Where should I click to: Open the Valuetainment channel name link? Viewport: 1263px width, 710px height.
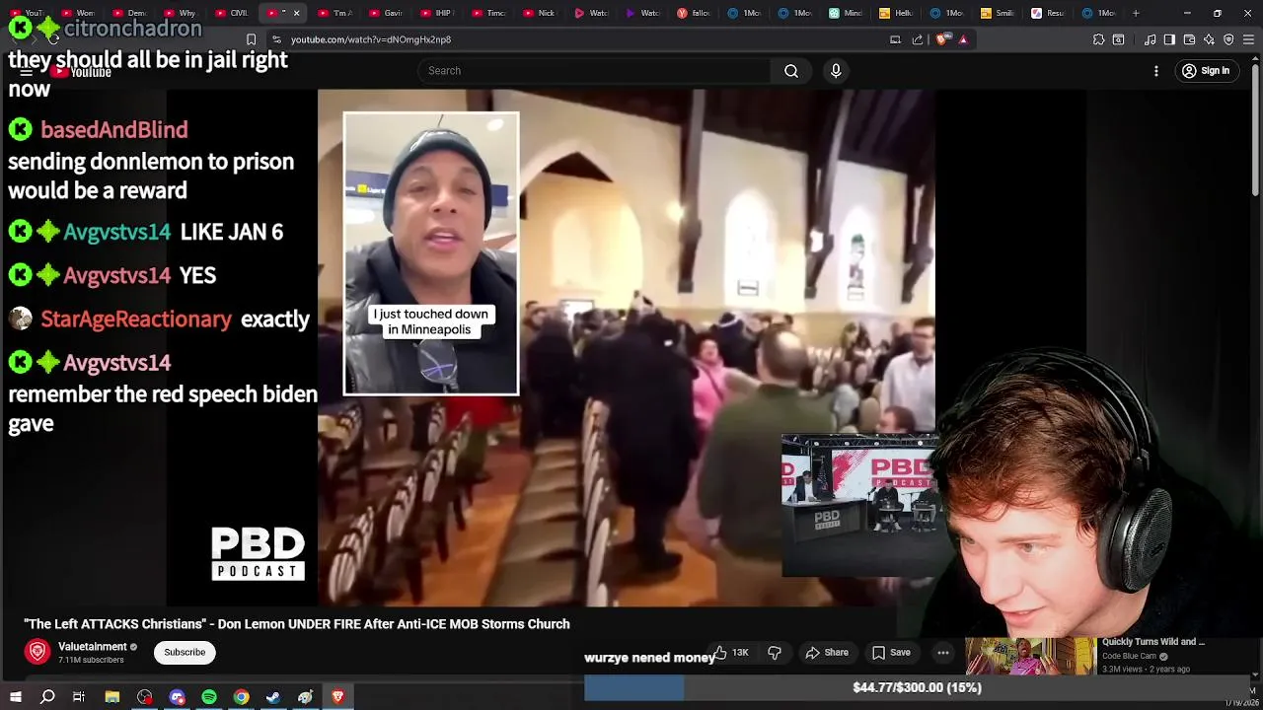coord(93,647)
